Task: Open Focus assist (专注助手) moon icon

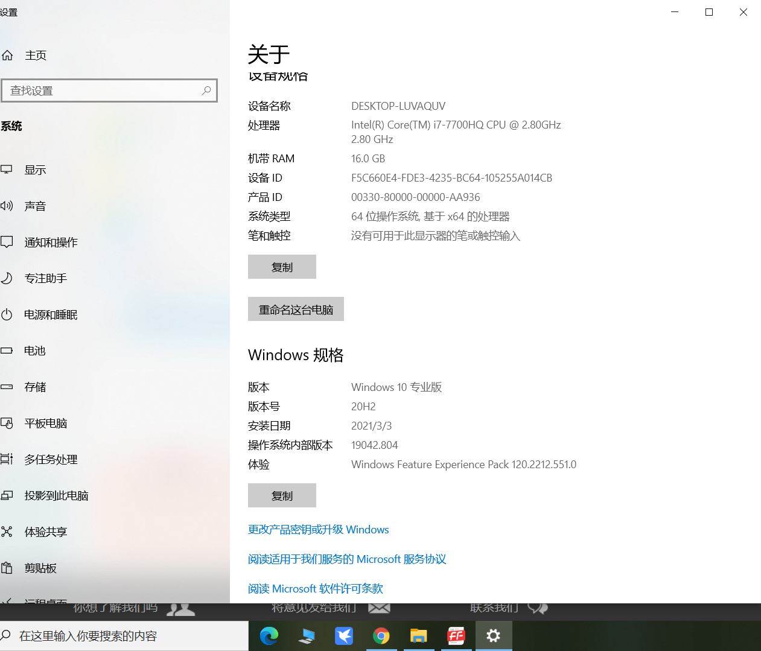Action: click(7, 278)
